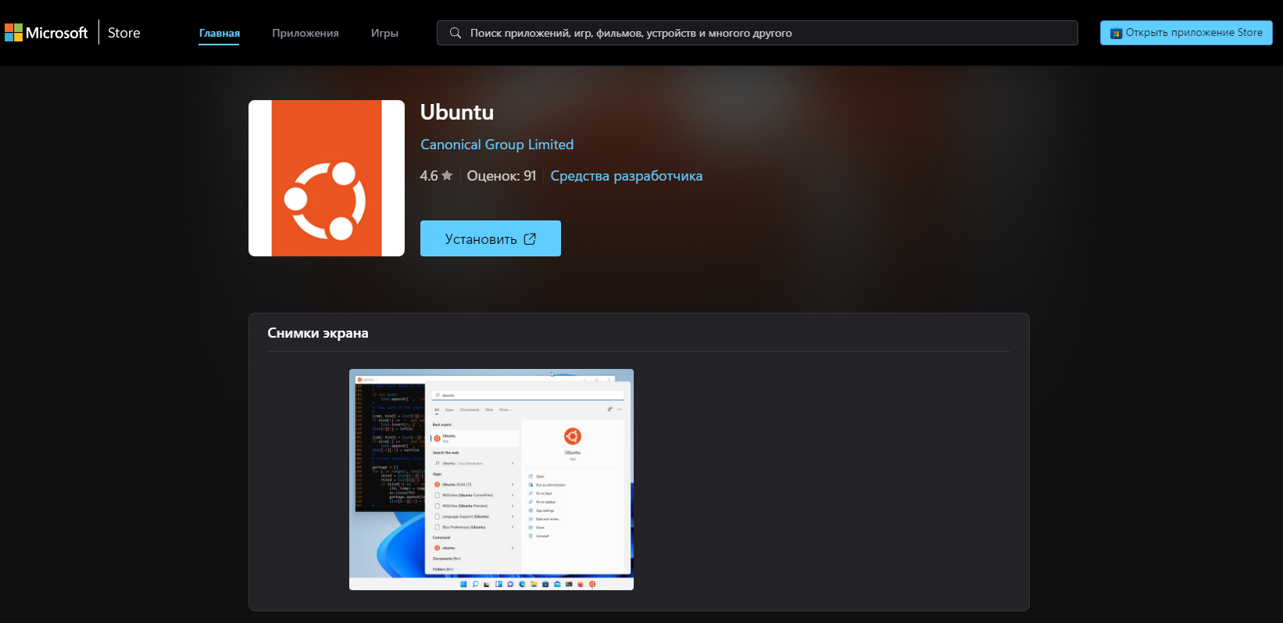Click Открыть приложение Store button

(x=1186, y=33)
